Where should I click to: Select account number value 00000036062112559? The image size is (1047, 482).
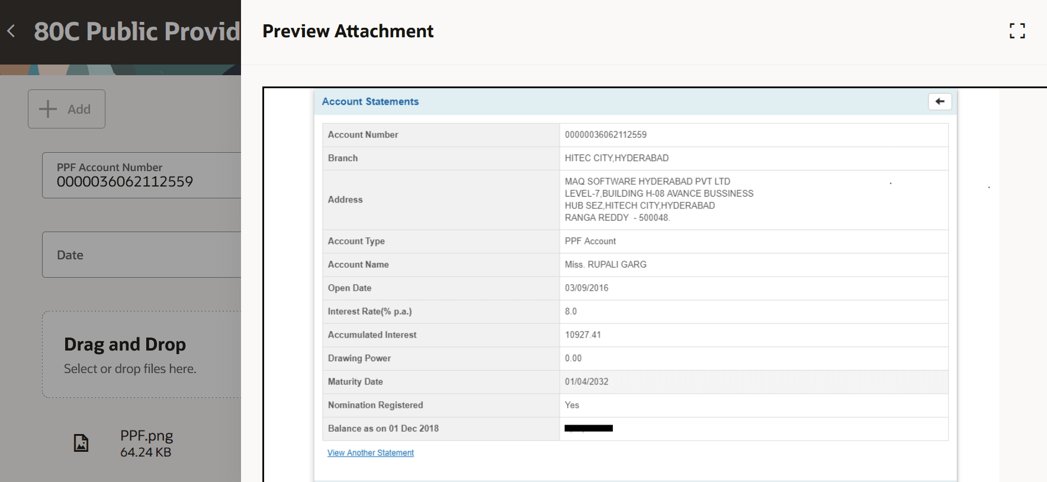605,134
